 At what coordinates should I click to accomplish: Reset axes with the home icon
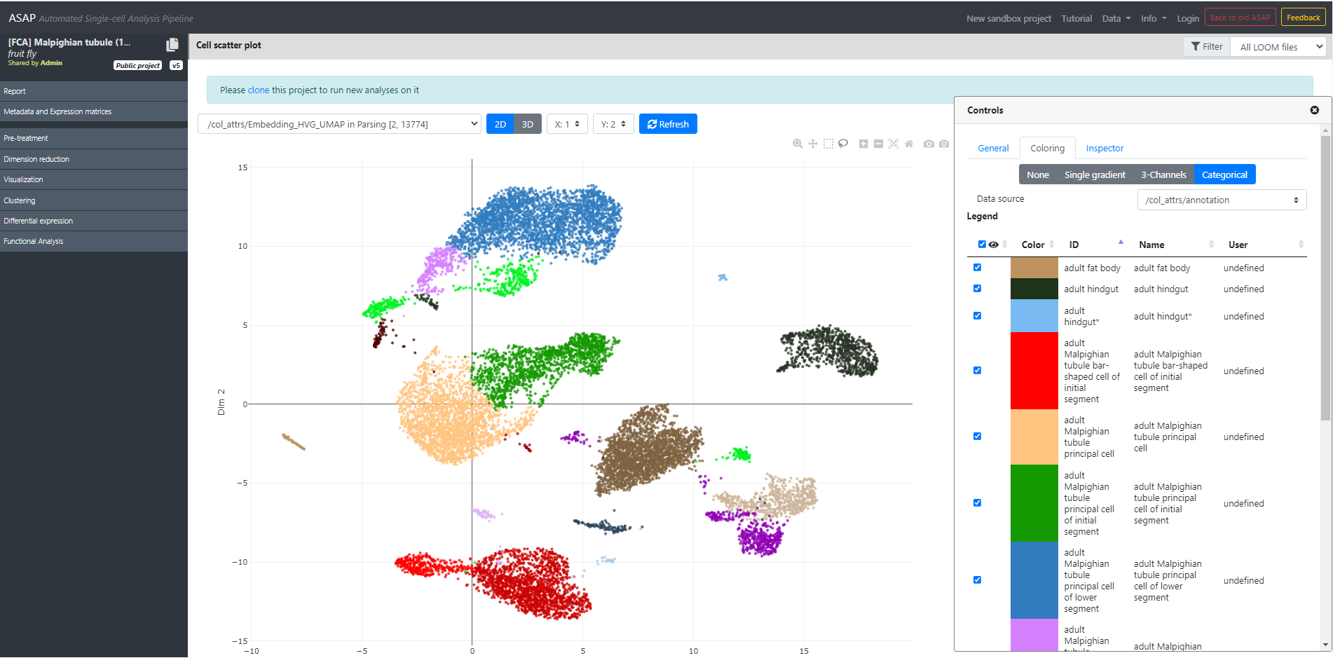(x=908, y=143)
